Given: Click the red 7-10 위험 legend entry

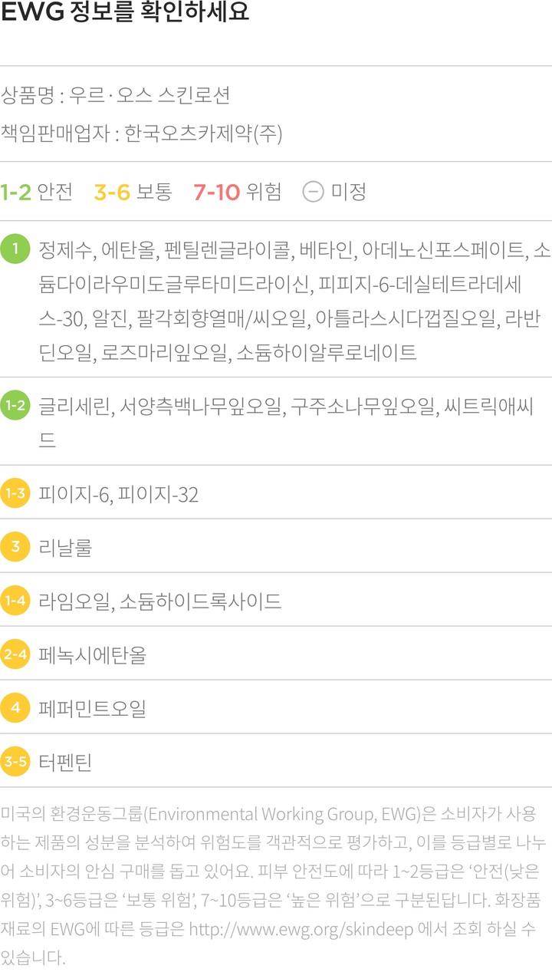Looking at the screenshot, I should 237,191.
